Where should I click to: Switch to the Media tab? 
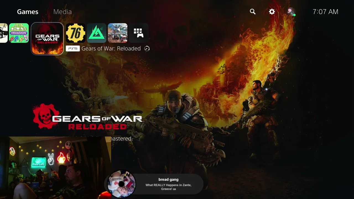coord(63,12)
